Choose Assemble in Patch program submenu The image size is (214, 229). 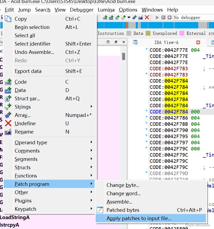151,202
